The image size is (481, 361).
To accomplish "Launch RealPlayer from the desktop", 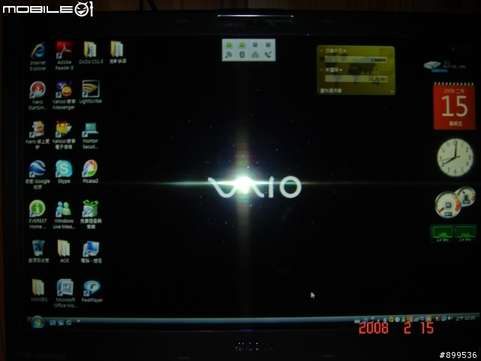I will (92, 292).
